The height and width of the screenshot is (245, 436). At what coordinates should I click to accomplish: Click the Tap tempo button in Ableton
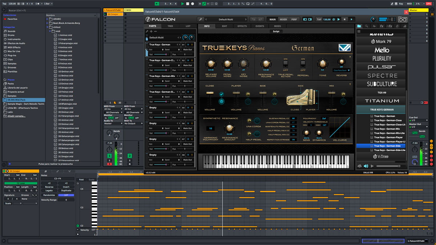coord(4,4)
